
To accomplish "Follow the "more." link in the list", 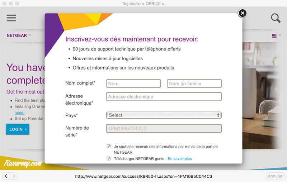I will click(x=19, y=112).
